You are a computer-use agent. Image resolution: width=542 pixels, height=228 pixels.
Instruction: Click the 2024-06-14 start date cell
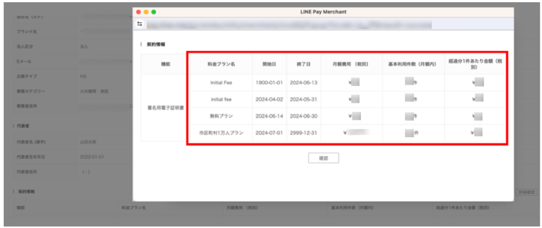click(x=269, y=116)
